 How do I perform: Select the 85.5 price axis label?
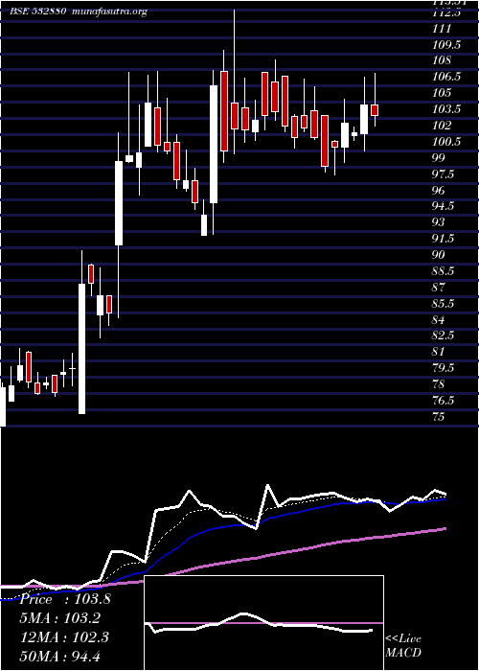[443, 303]
